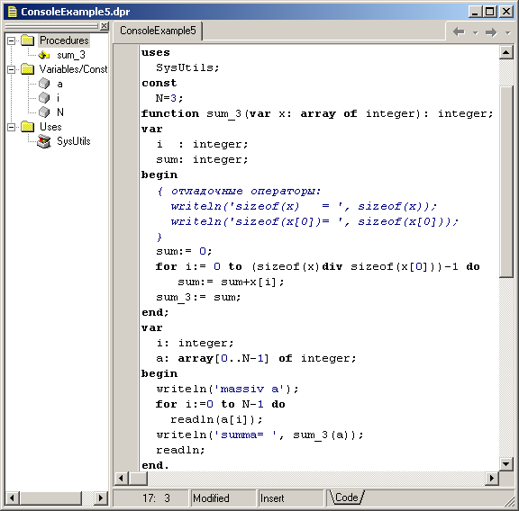This screenshot has width=519, height=511.
Task: Click the explorer's scroll-right arrow
Action: [x=101, y=498]
